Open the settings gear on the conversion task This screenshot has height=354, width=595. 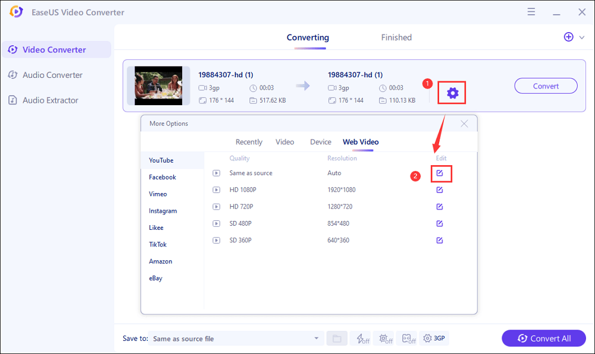pos(452,93)
